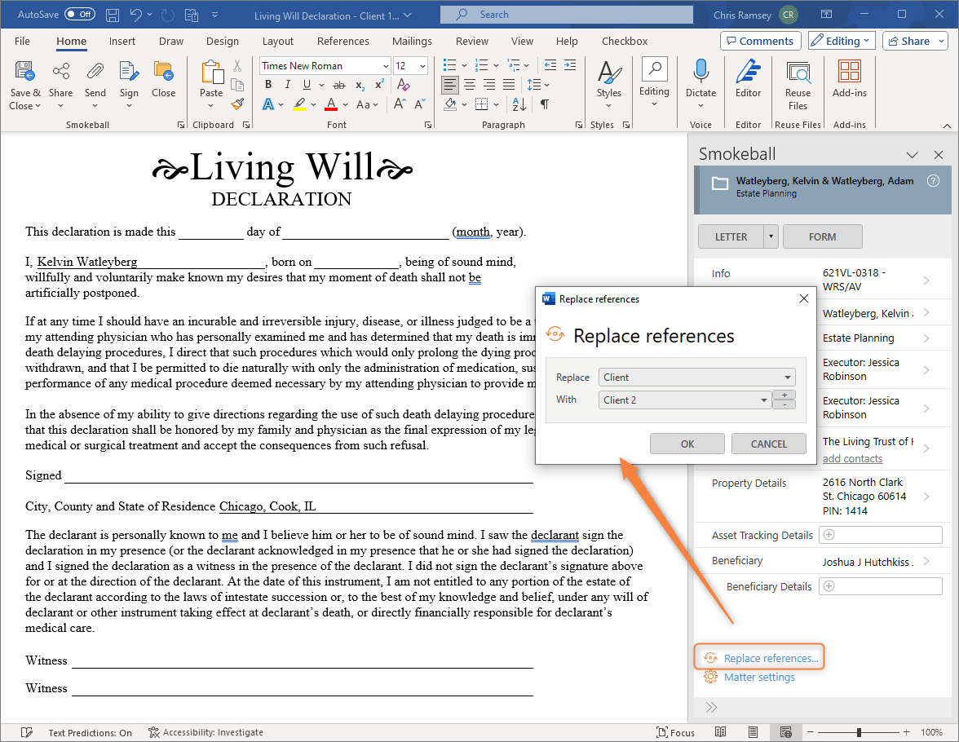Sort the selected text alphabetically
Viewport: 959px width, 742px height.
pos(519,104)
